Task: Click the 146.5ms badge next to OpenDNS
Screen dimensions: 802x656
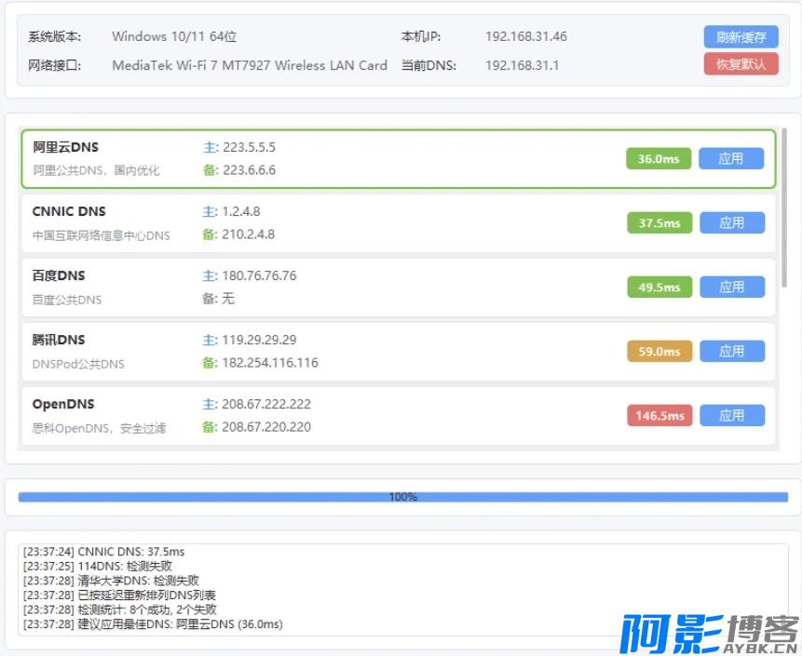Action: [x=659, y=415]
